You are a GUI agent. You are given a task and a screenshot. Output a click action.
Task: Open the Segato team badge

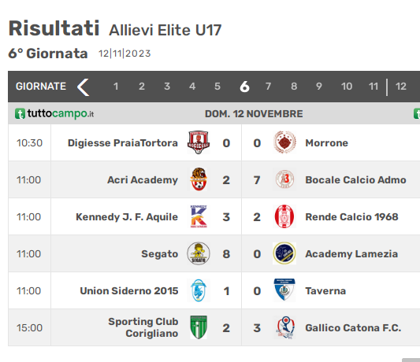click(199, 253)
